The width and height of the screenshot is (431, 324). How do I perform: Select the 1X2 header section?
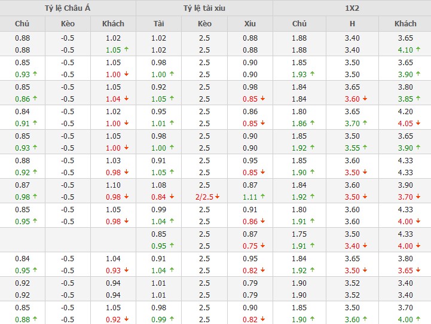351,8
